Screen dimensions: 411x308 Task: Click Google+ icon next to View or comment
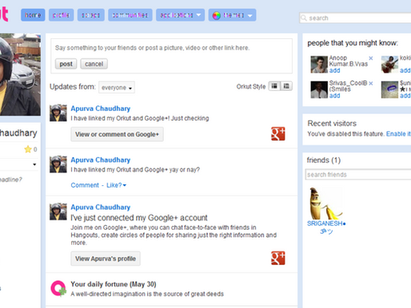278,133
